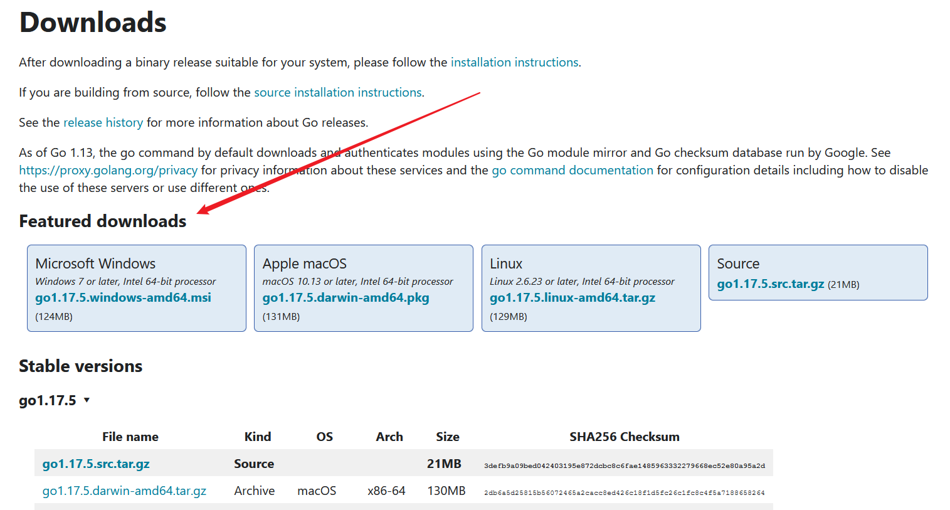Click the Microsoft Windows download box heading
950x510 pixels.
coord(95,263)
